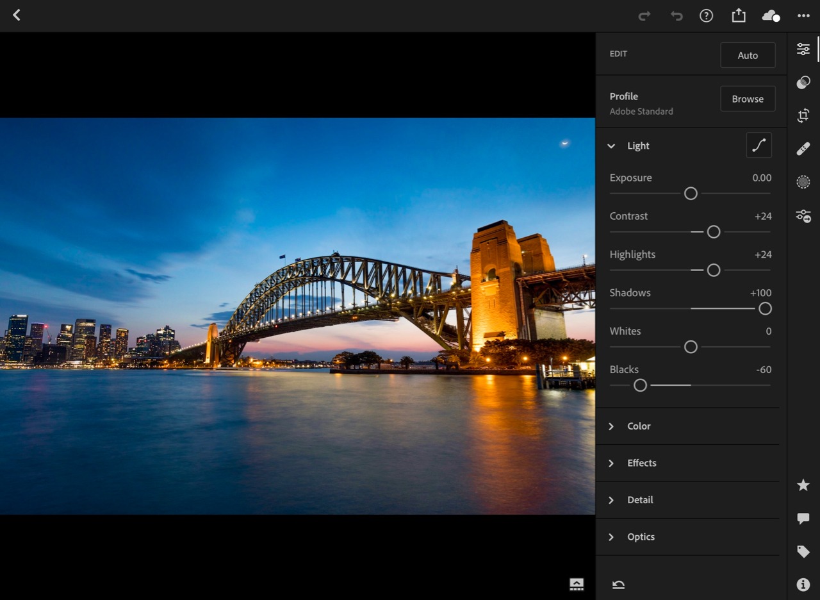This screenshot has height=600, width=820.
Task: Check cloud sync status
Action: pyautogui.click(x=771, y=15)
